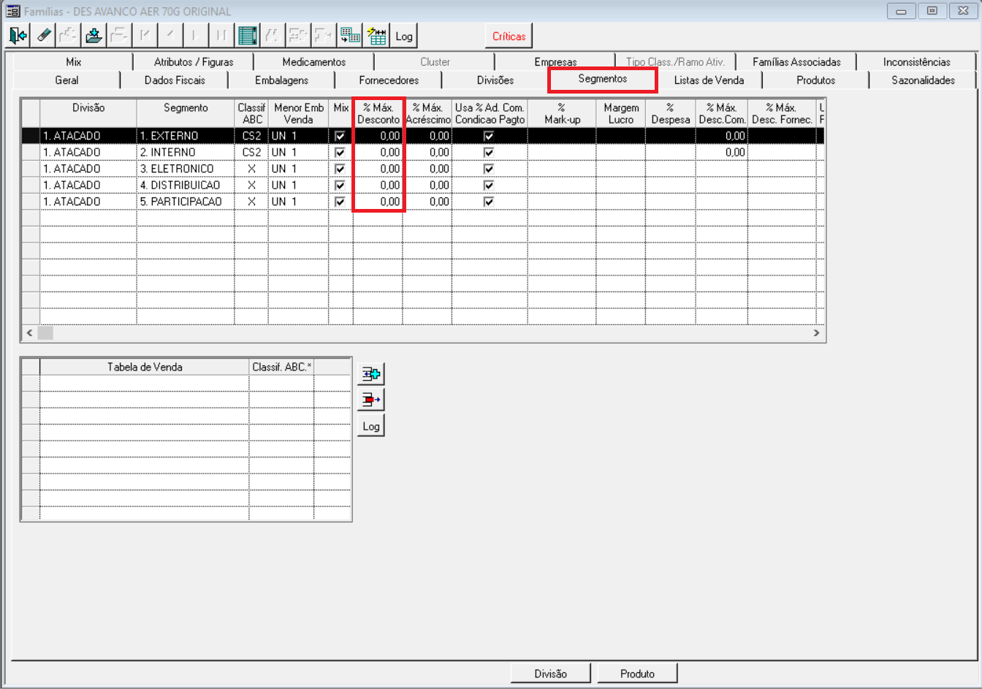This screenshot has height=689, width=982.
Task: Open the Críticas button
Action: point(509,36)
